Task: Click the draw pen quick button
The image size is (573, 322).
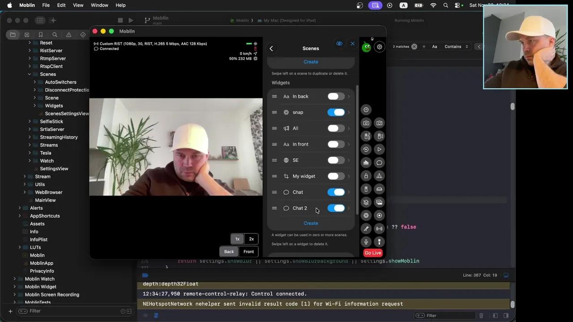Action: (366, 229)
